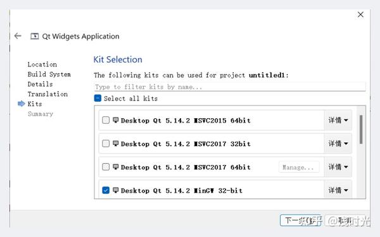The image size is (380, 237).
Task: Click the Next step button
Action: click(300, 221)
